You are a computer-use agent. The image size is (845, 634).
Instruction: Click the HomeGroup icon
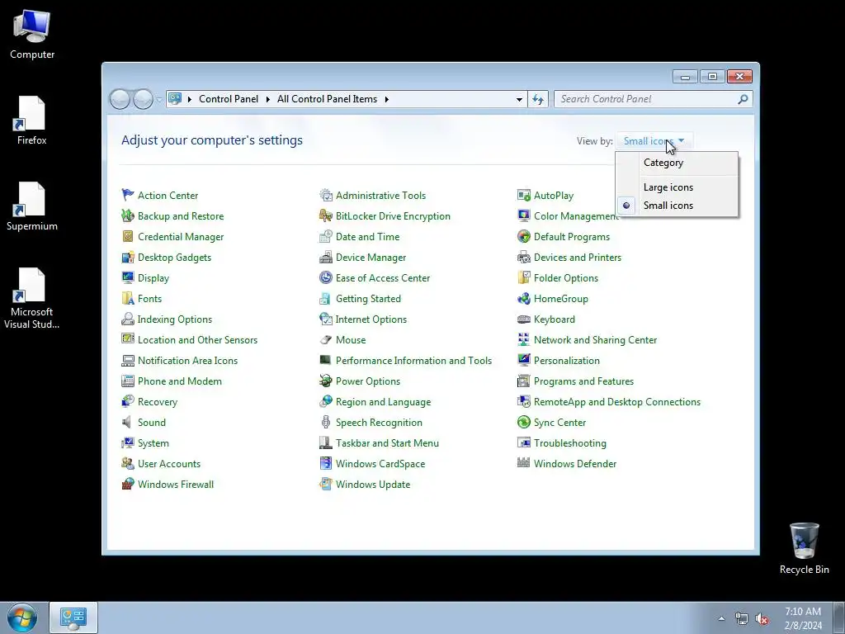coord(524,298)
